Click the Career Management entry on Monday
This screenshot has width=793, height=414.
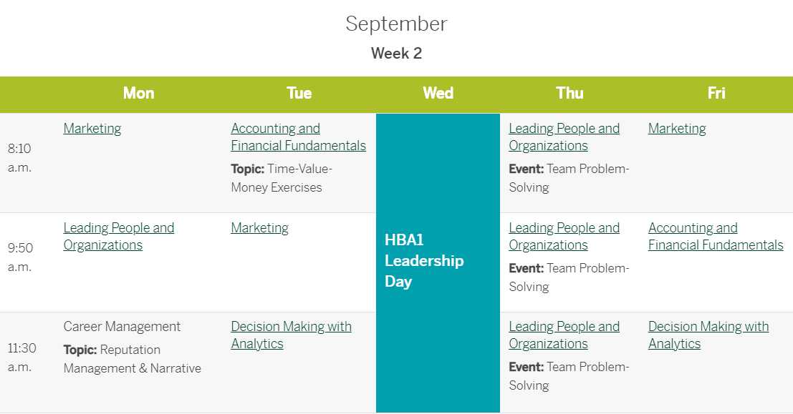pos(122,327)
